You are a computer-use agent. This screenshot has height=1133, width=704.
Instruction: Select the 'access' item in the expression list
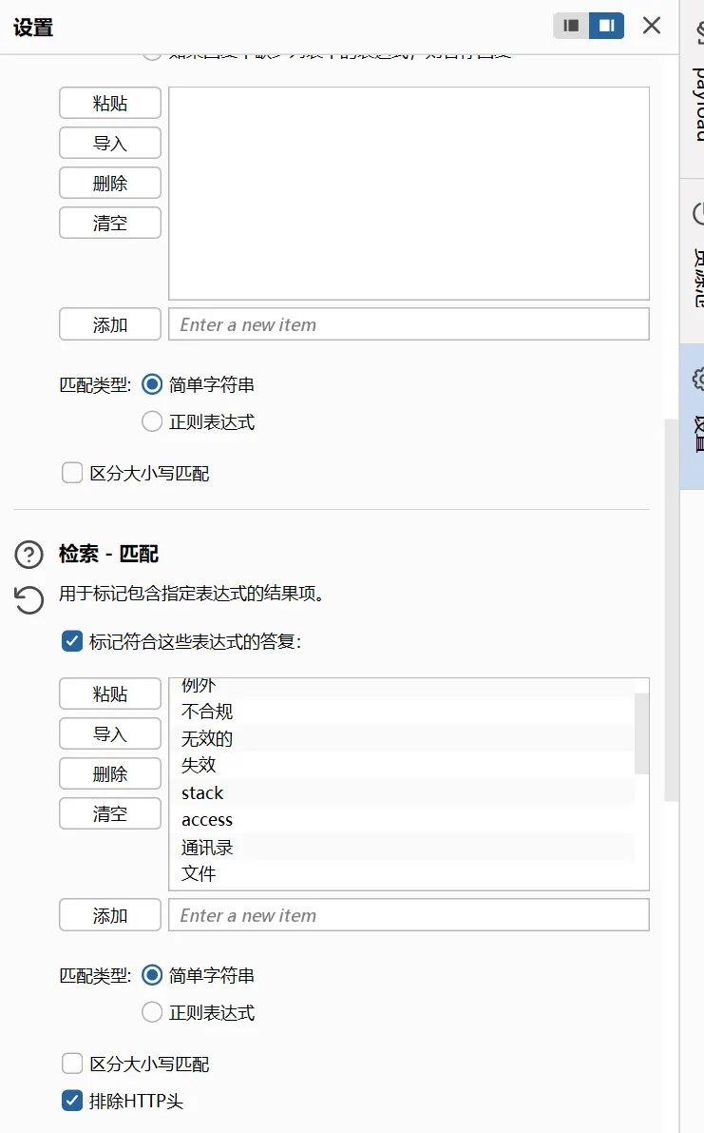[x=207, y=819]
